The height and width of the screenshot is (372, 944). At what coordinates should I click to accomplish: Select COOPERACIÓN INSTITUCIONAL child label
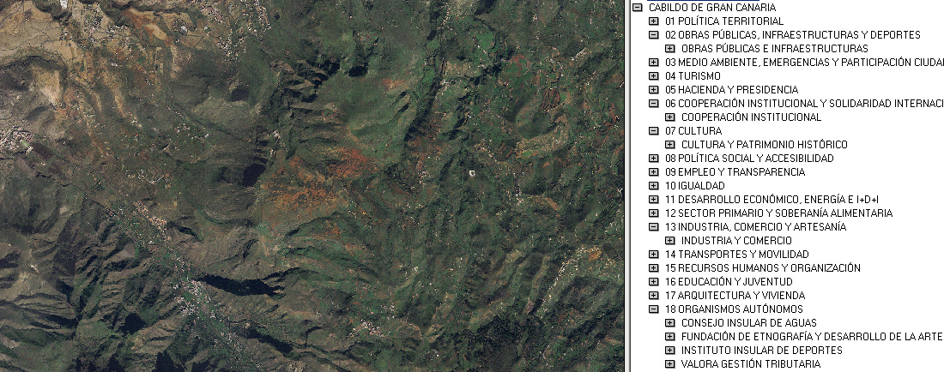[x=752, y=117]
